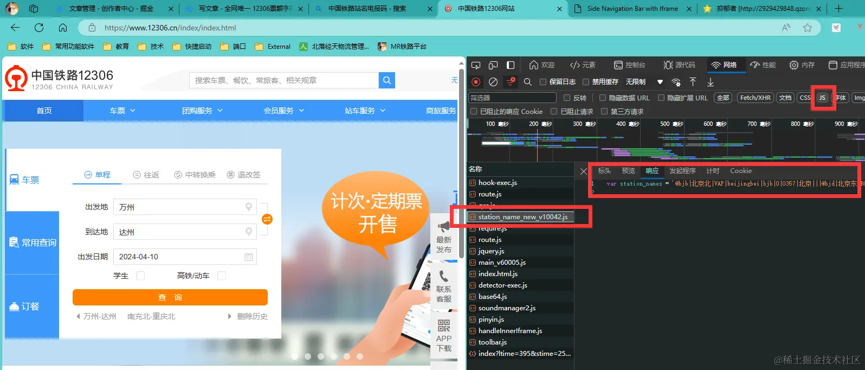Click the 筛选器 filter input
Image resolution: width=865 pixels, height=370 pixels.
(x=512, y=98)
